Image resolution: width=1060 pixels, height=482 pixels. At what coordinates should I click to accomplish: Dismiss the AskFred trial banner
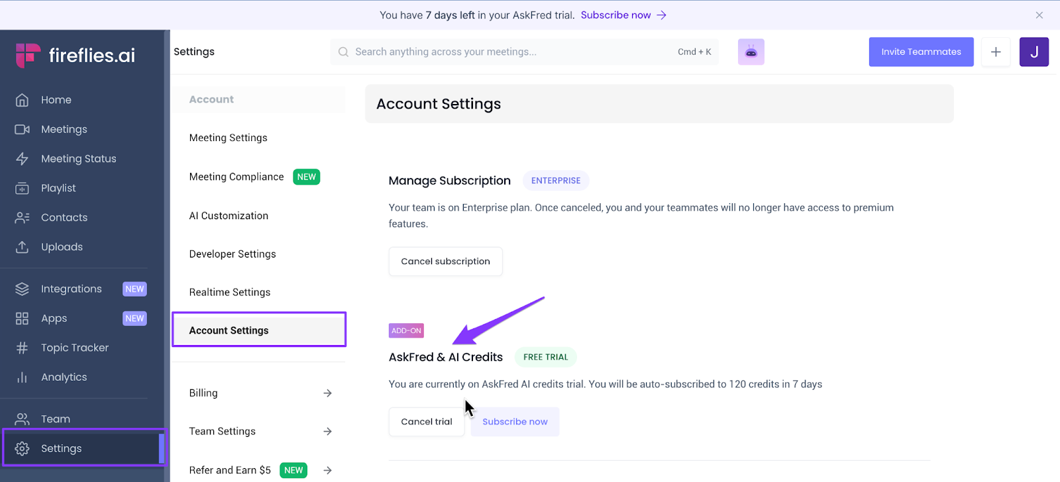(x=1039, y=15)
